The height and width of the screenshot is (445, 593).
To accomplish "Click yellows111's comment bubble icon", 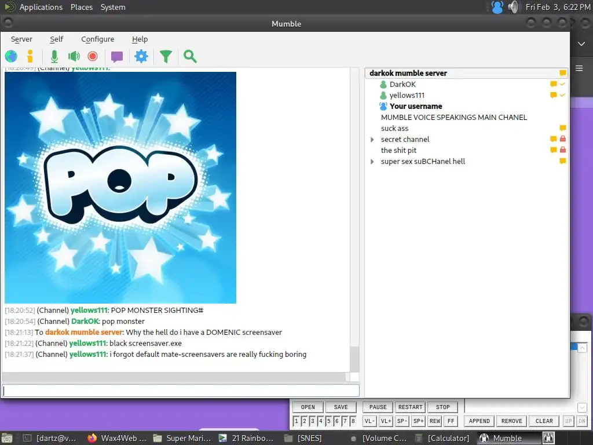I will pyautogui.click(x=553, y=95).
